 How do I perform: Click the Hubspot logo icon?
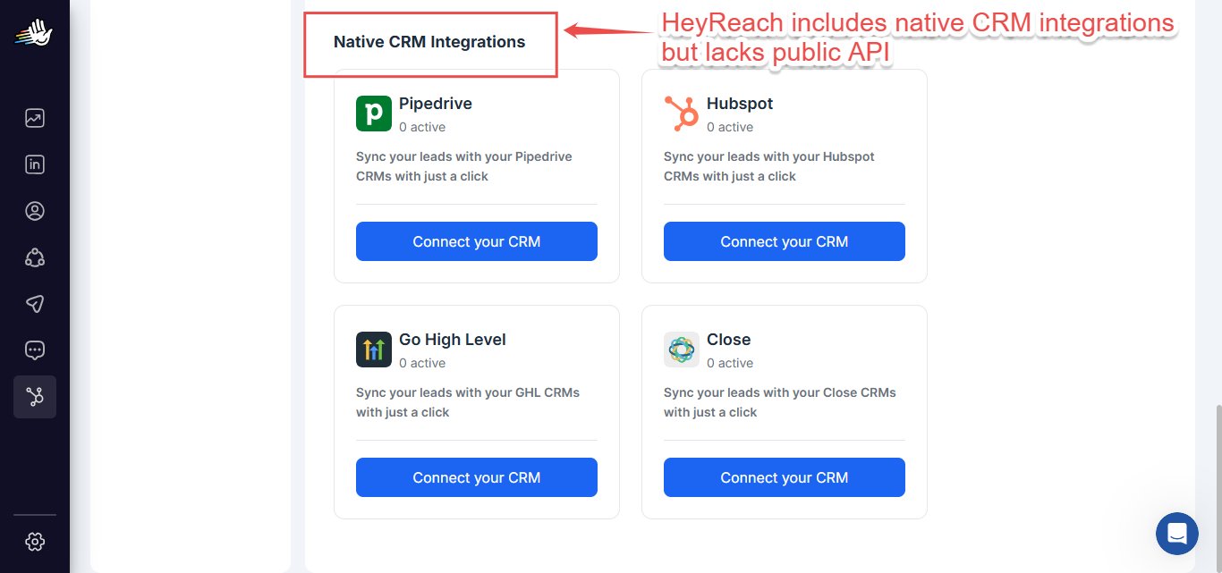[682, 114]
